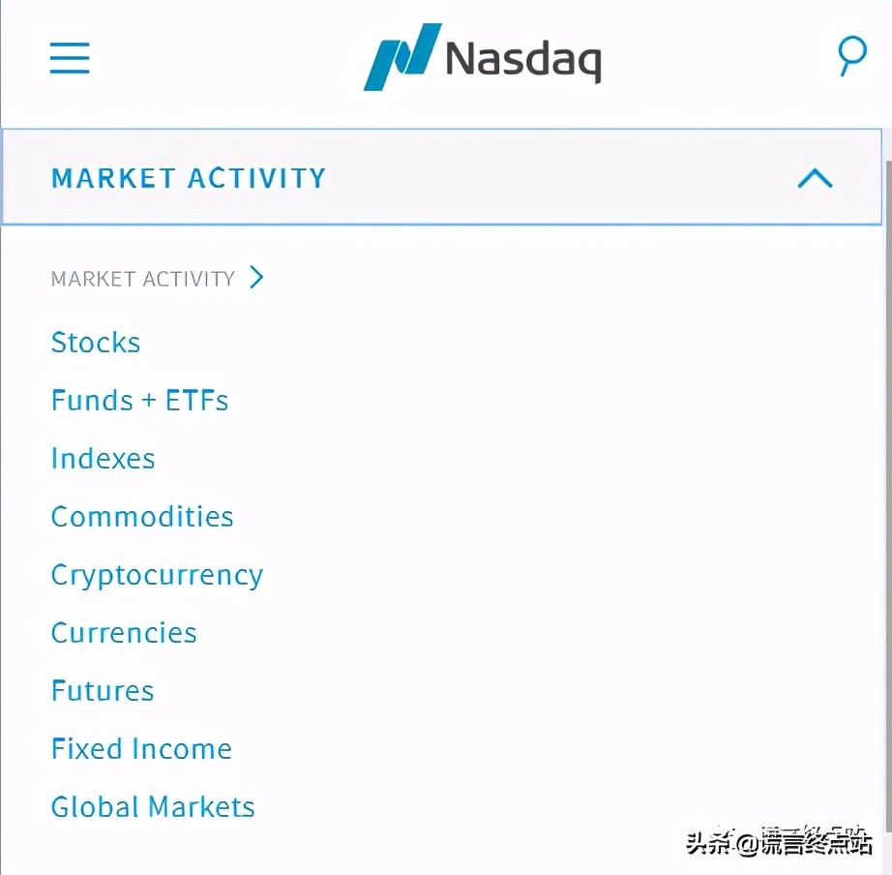This screenshot has height=875, width=892.
Task: Select the Indexes link
Action: tap(103, 459)
